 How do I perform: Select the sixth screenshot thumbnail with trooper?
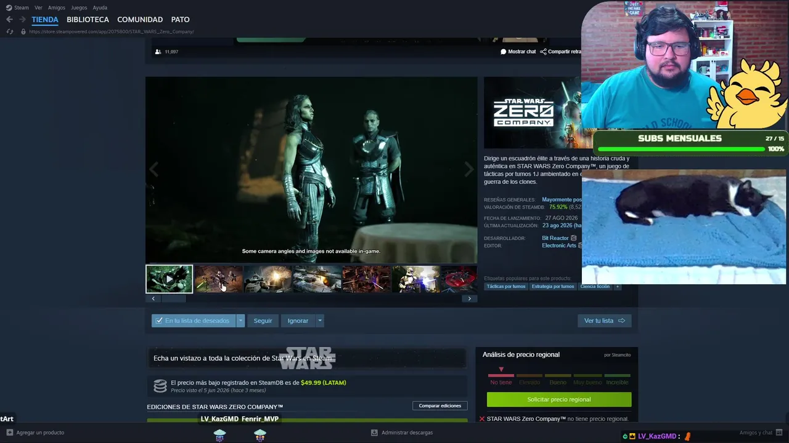pyautogui.click(x=416, y=279)
